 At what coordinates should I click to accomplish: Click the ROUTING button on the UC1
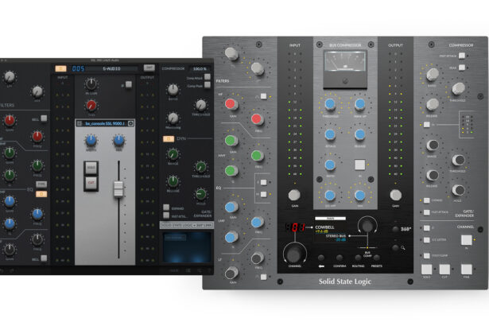[358, 258]
